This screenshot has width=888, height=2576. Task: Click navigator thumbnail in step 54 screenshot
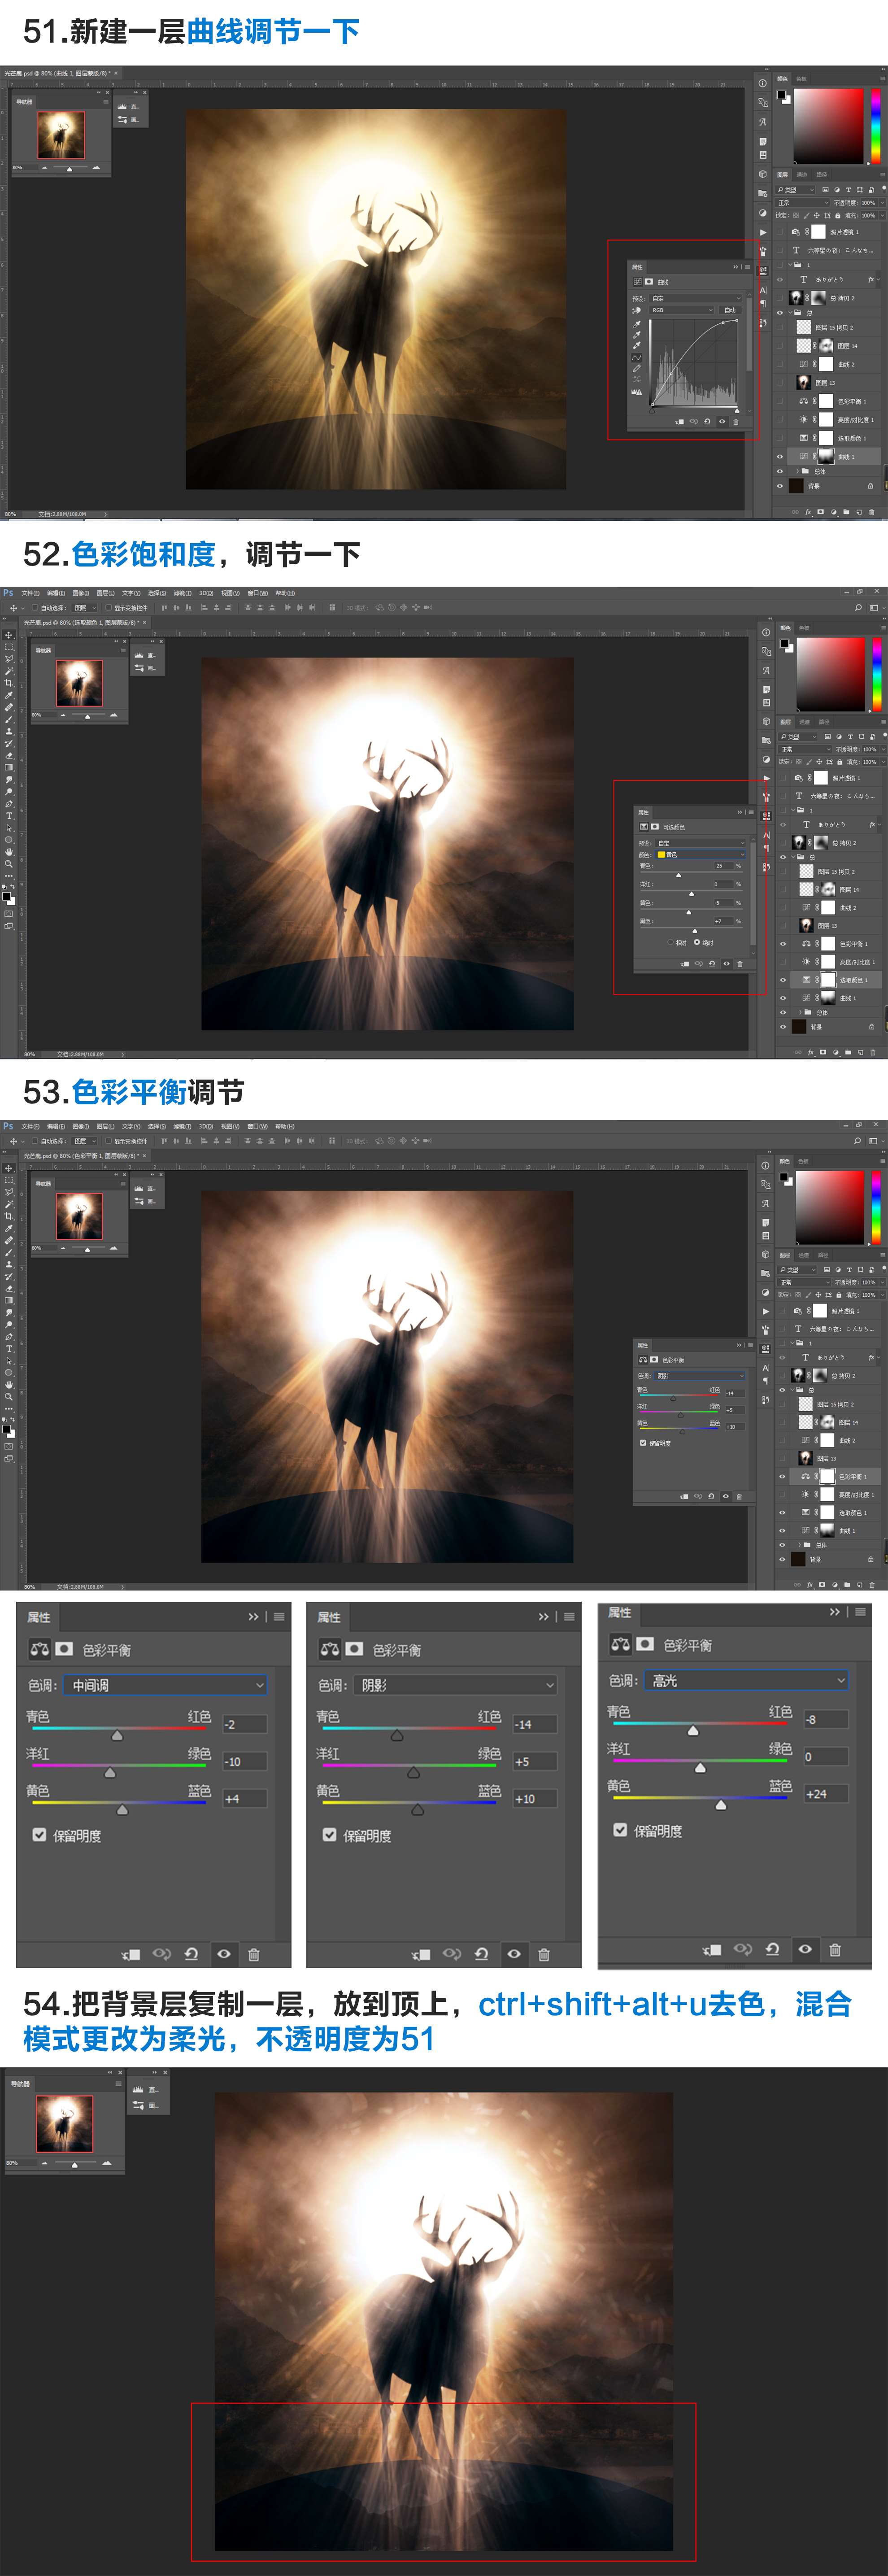click(64, 2123)
